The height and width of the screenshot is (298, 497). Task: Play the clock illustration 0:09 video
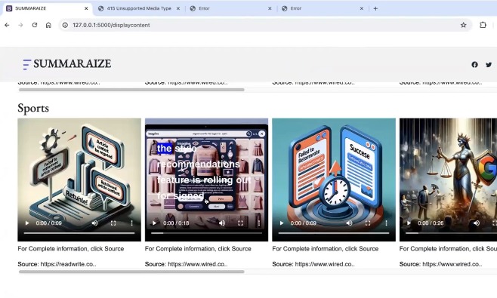(282, 223)
